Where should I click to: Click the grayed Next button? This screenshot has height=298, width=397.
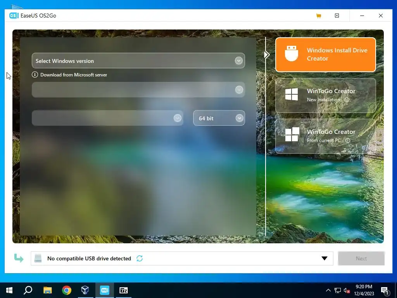point(361,258)
